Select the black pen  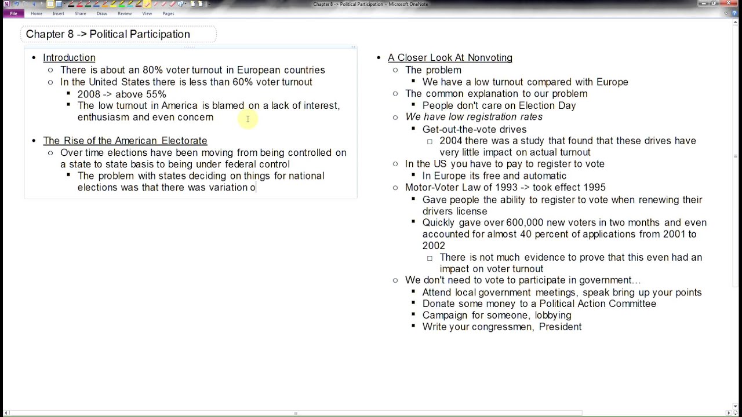[71, 4]
